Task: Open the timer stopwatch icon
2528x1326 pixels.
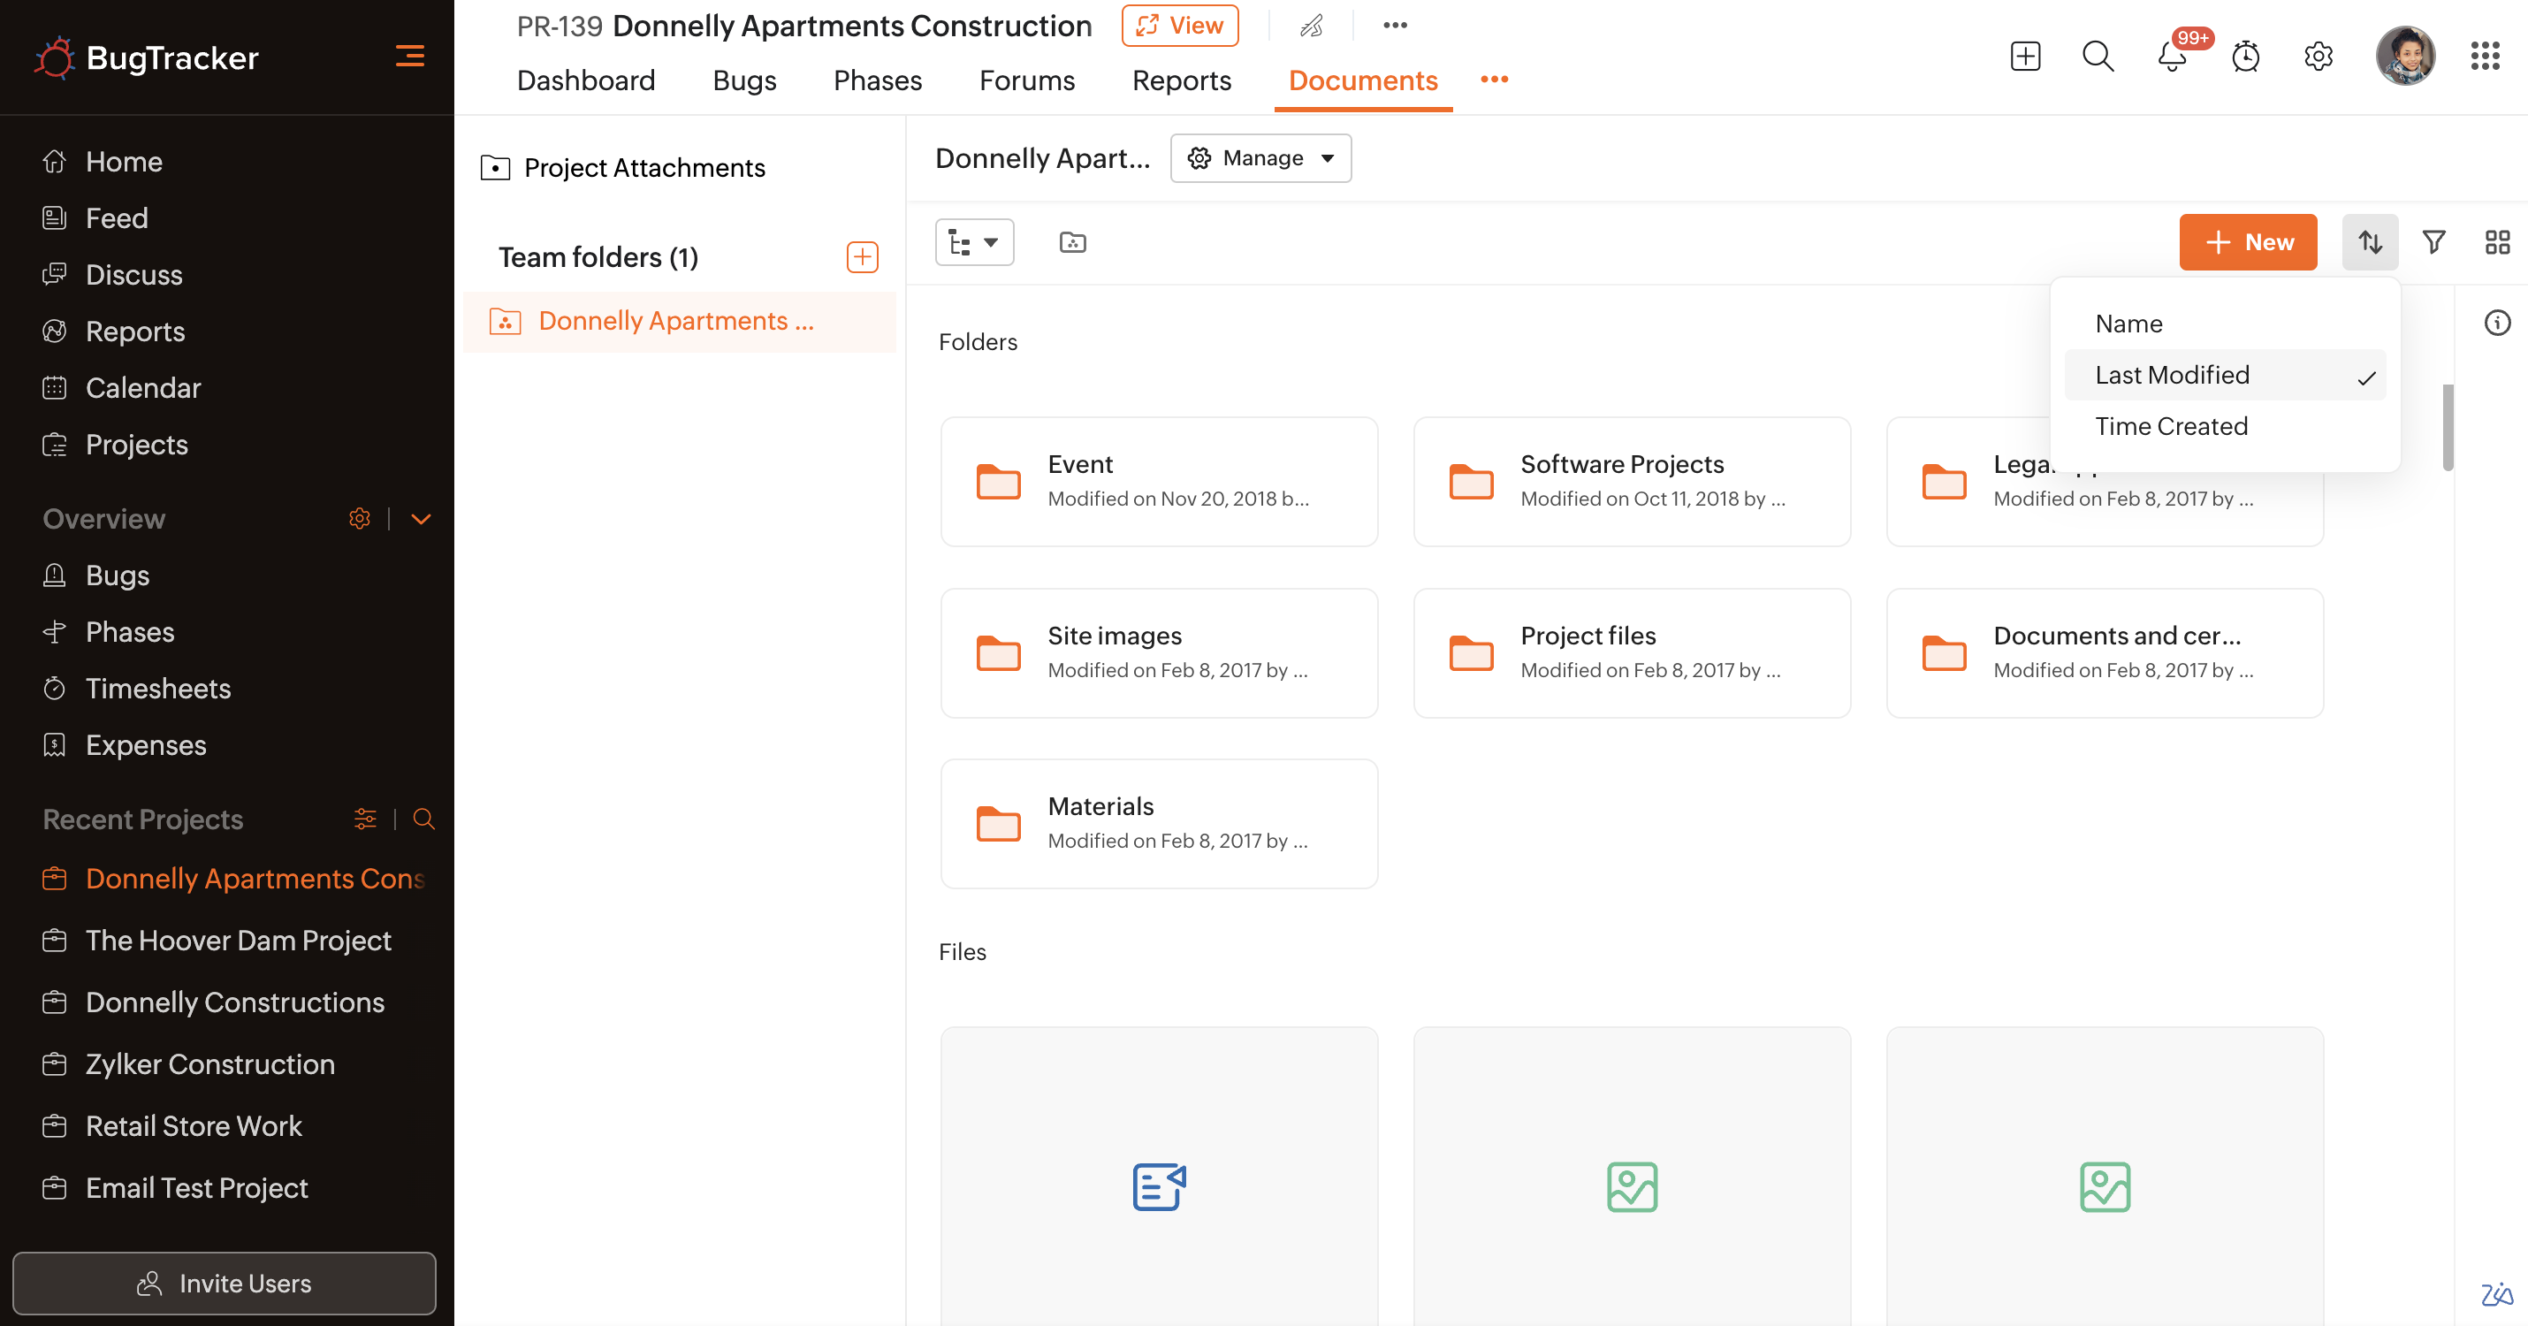Action: click(2245, 57)
